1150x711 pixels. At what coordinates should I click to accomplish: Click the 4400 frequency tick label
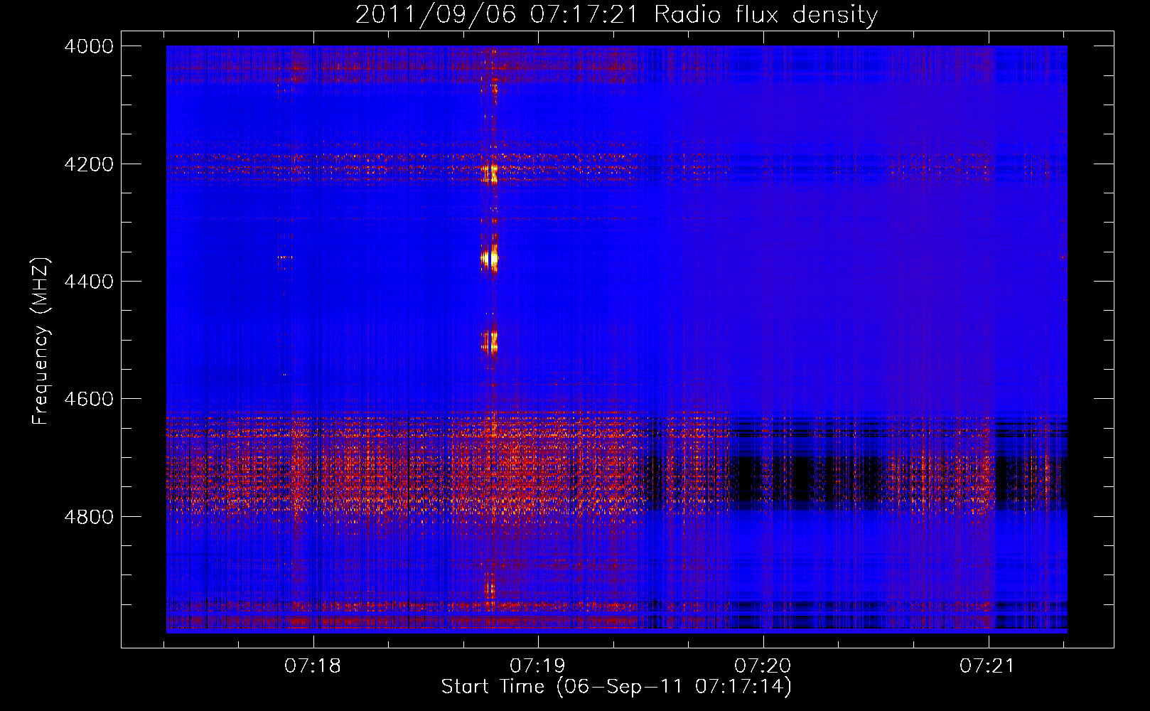(x=89, y=282)
